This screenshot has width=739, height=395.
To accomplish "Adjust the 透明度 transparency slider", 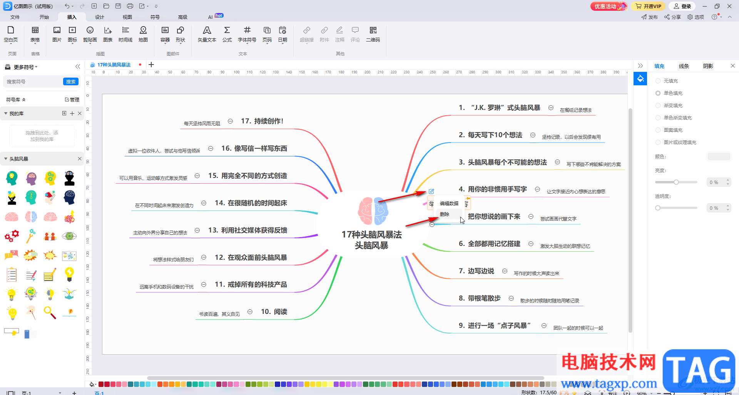I will coord(676,208).
